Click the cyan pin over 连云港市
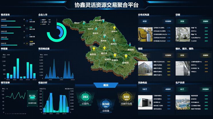This screenshot has width=213, height=119. pos(103,21)
